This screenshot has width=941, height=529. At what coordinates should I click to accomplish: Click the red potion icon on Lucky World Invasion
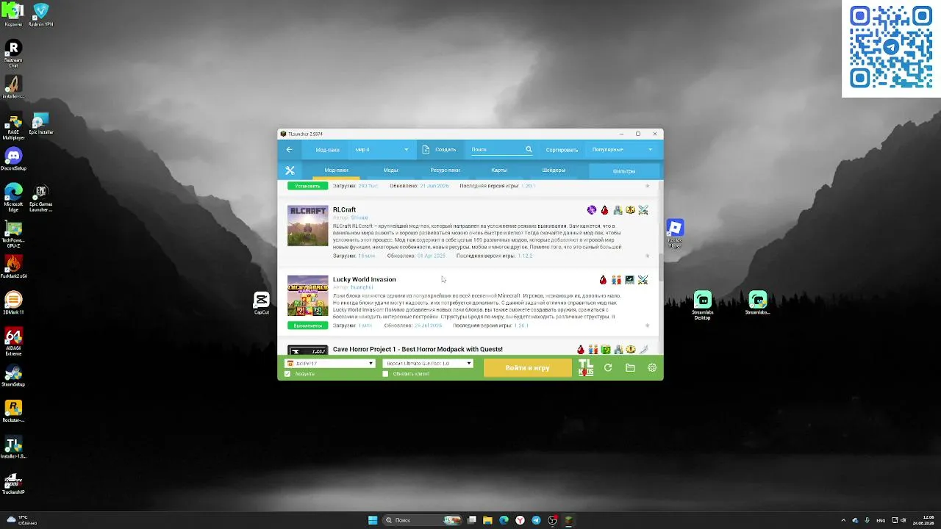point(604,280)
